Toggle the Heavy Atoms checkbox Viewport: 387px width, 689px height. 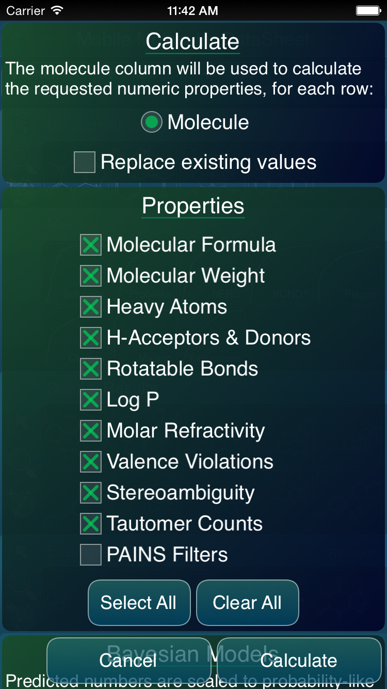click(x=91, y=307)
